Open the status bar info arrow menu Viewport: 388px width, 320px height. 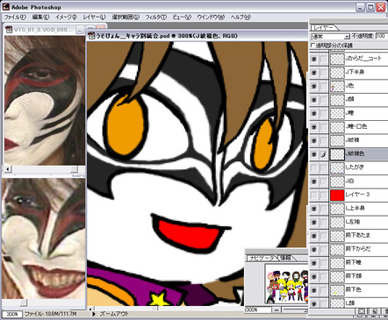point(94,314)
